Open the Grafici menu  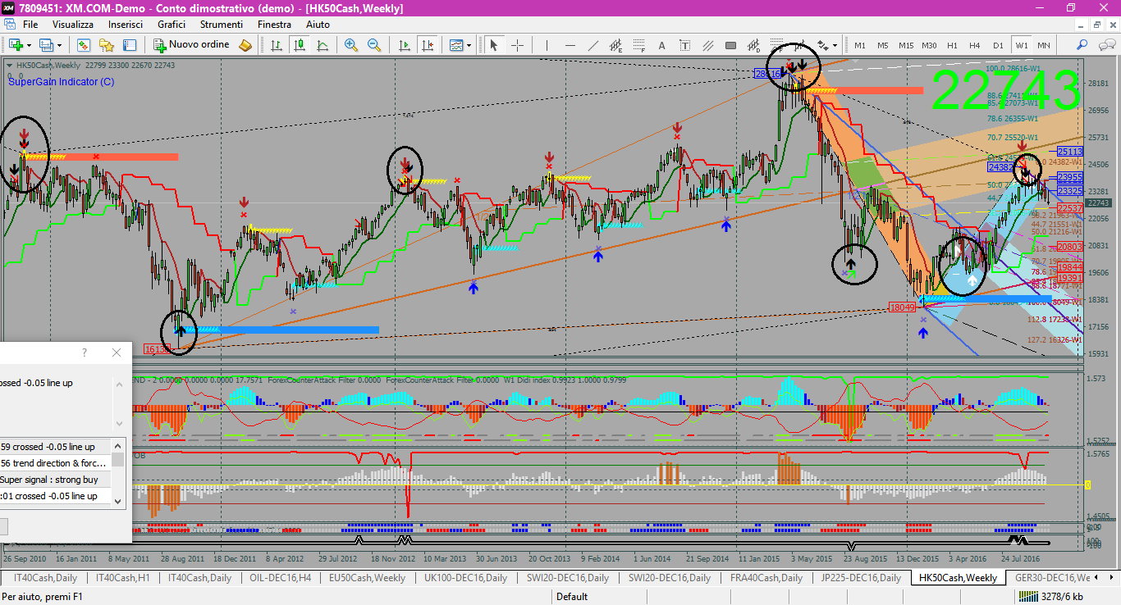pos(172,25)
